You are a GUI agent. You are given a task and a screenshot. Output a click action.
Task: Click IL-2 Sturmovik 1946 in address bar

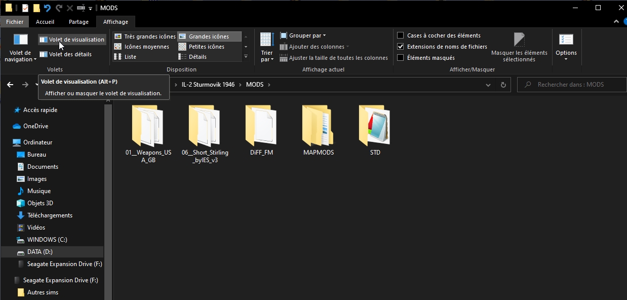coord(208,85)
